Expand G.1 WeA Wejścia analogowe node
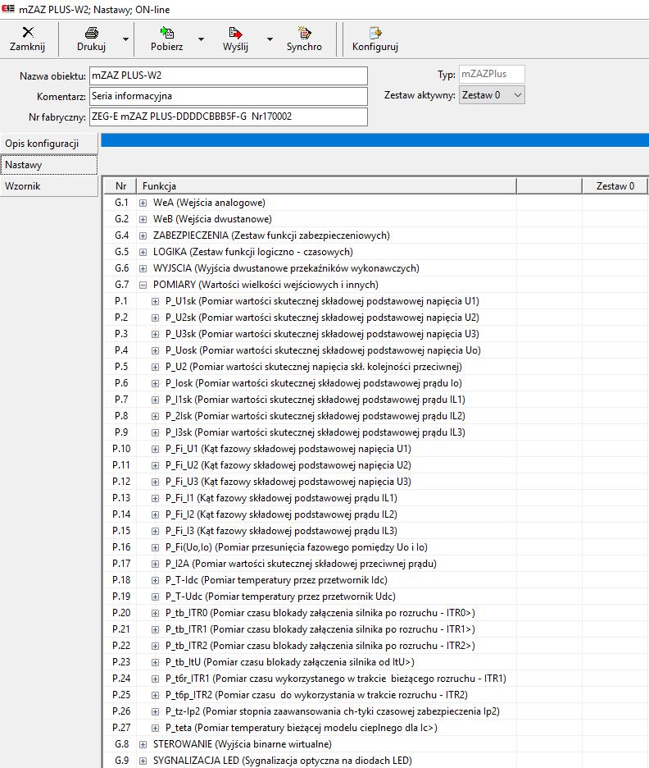The height and width of the screenshot is (768, 649). 143,203
